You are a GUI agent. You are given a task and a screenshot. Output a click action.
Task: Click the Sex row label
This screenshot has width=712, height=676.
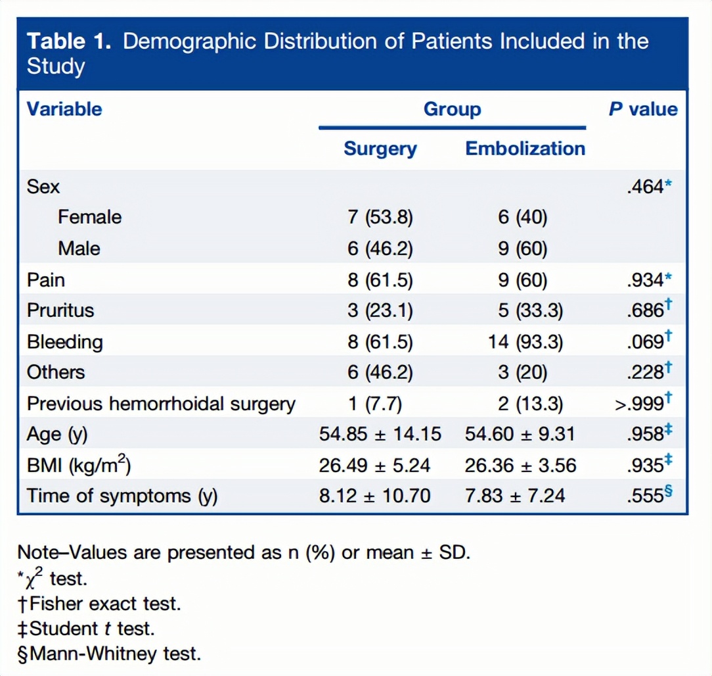43,187
